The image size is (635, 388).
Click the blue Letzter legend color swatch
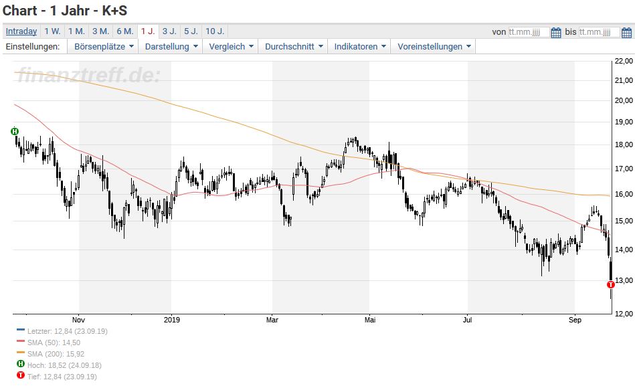(x=21, y=330)
